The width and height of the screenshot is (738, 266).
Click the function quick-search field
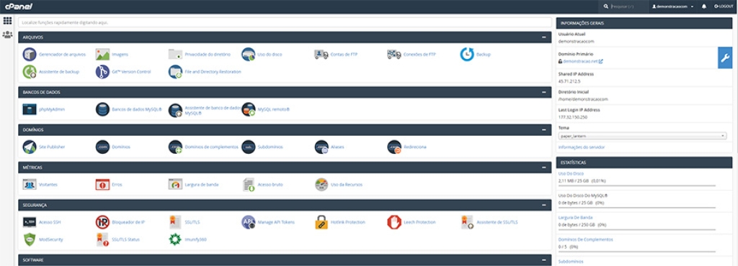click(x=285, y=22)
